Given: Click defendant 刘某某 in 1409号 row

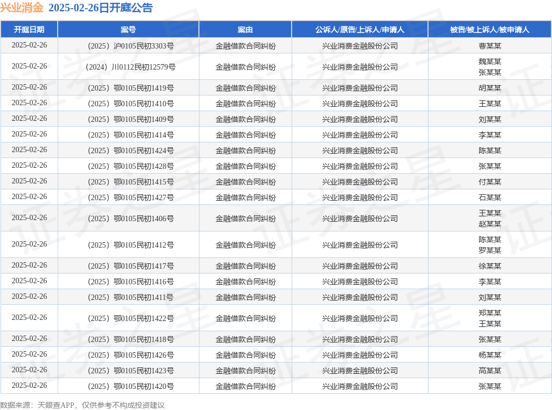Looking at the screenshot, I should [x=489, y=119].
